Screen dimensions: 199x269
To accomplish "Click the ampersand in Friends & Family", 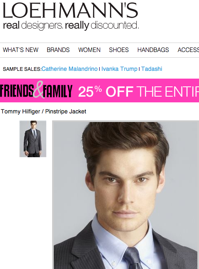I will tap(39, 90).
